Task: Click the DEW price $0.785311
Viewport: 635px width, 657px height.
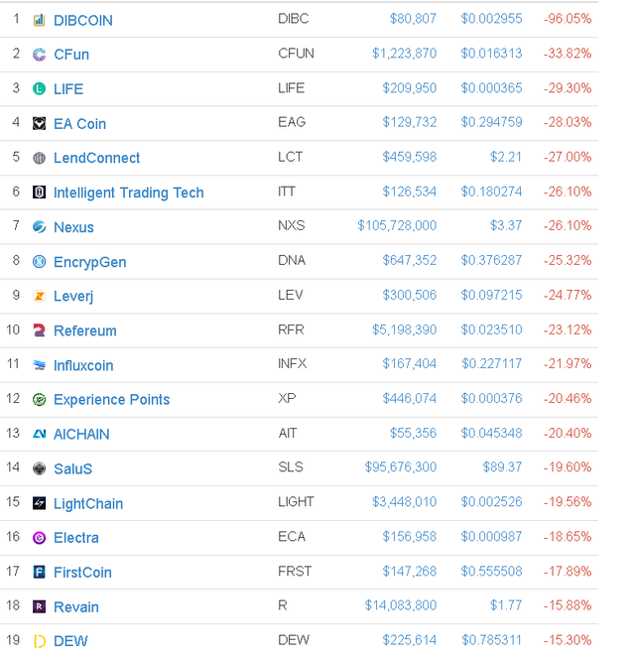Action: (491, 641)
